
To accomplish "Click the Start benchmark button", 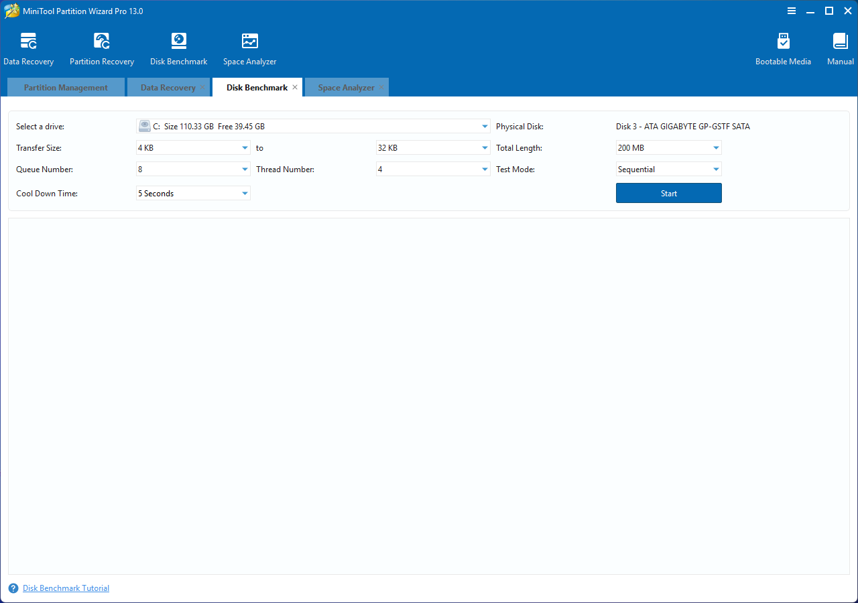I will point(669,193).
